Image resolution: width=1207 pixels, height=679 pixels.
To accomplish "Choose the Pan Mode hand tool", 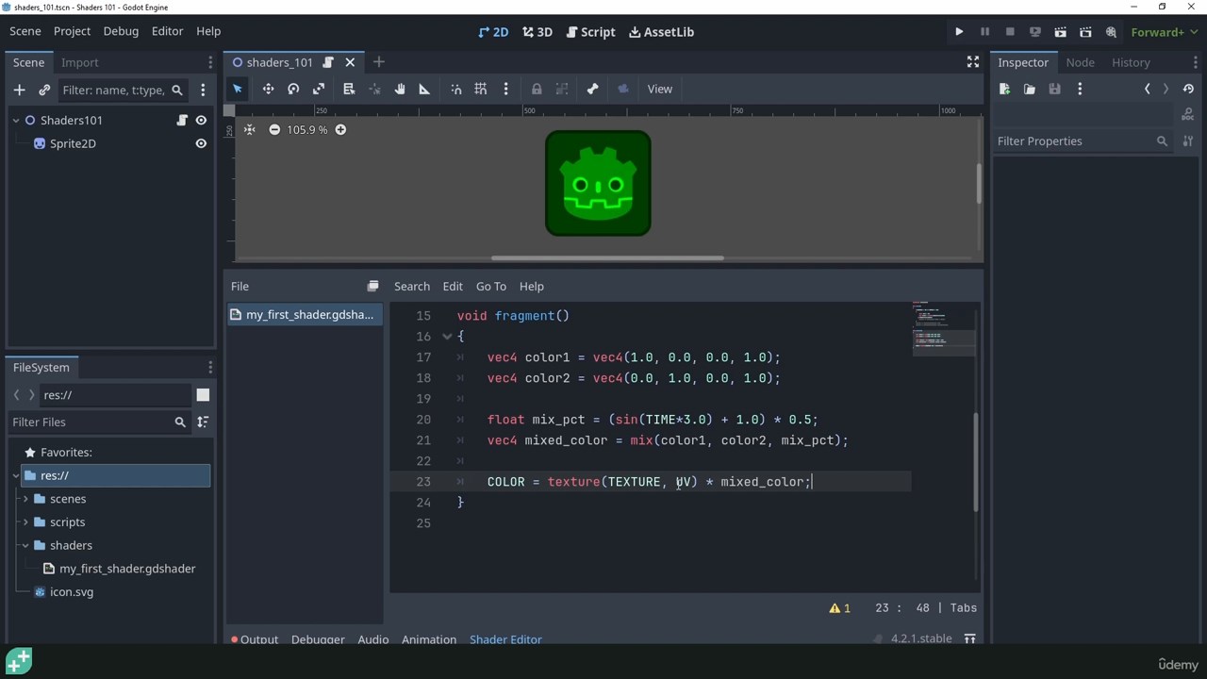I will click(400, 89).
